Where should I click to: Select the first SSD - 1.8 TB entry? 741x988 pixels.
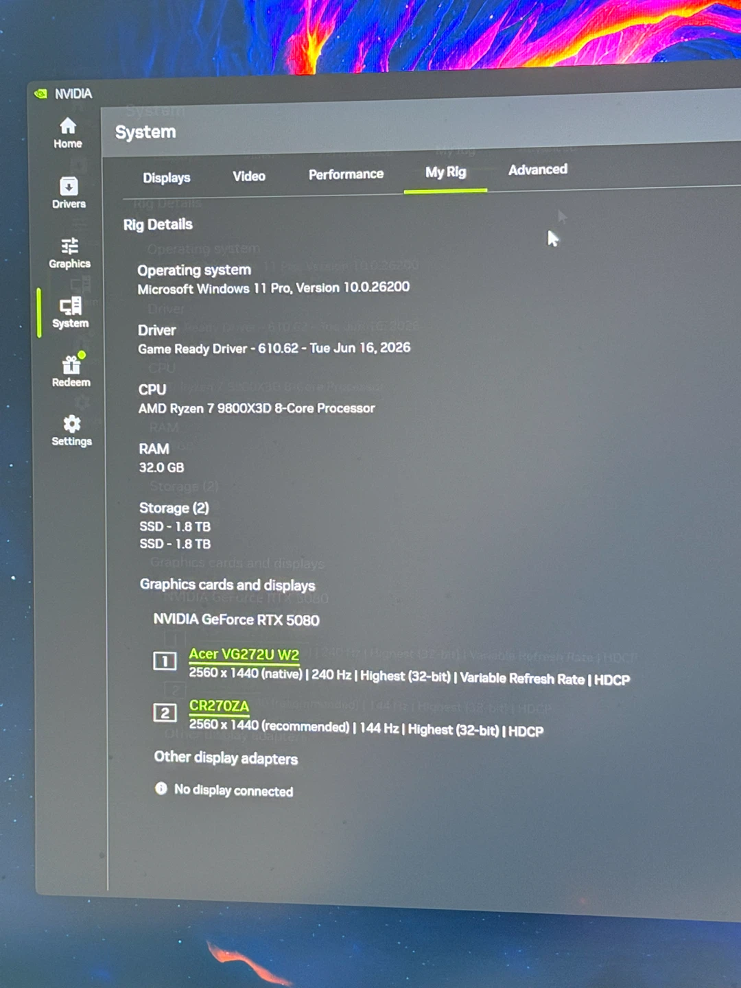click(175, 526)
